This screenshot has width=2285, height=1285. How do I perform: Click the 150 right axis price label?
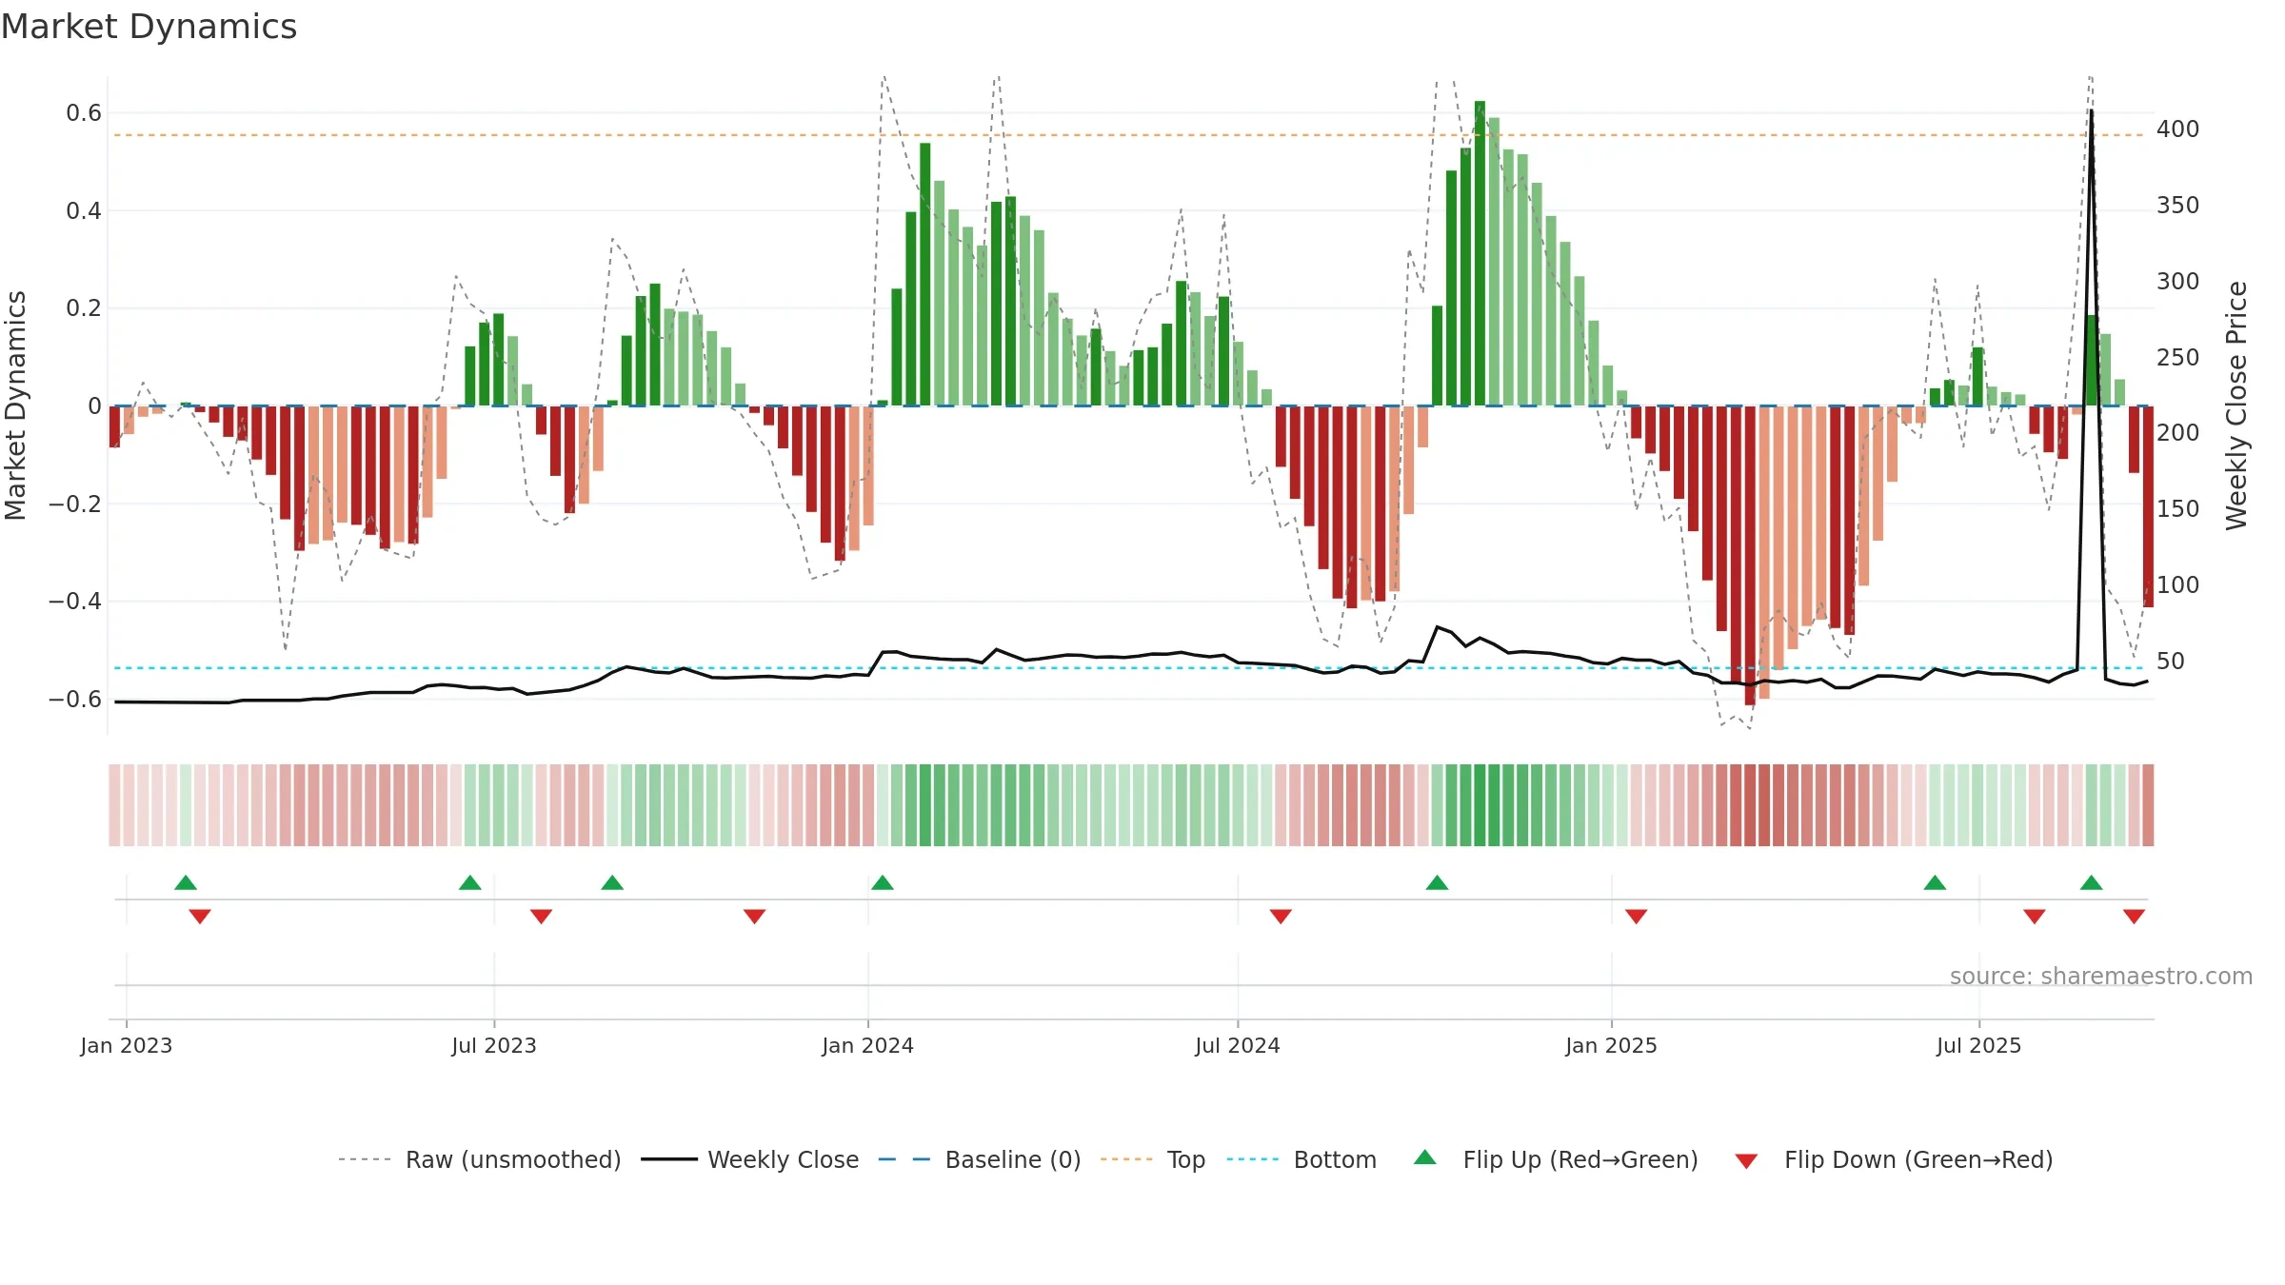click(2178, 509)
